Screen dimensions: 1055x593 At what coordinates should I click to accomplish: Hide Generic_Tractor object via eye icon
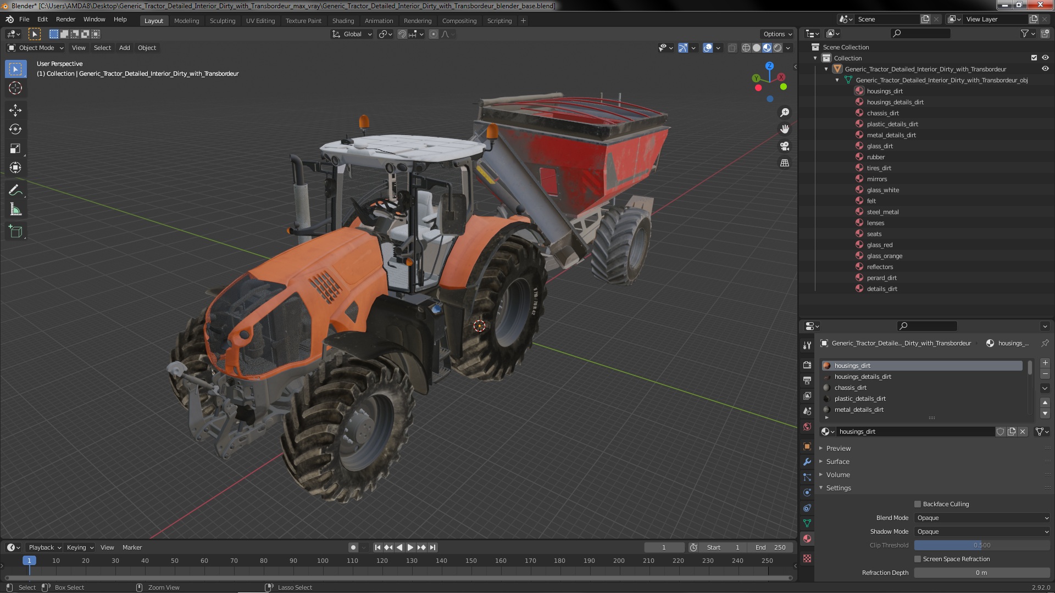tap(1045, 69)
